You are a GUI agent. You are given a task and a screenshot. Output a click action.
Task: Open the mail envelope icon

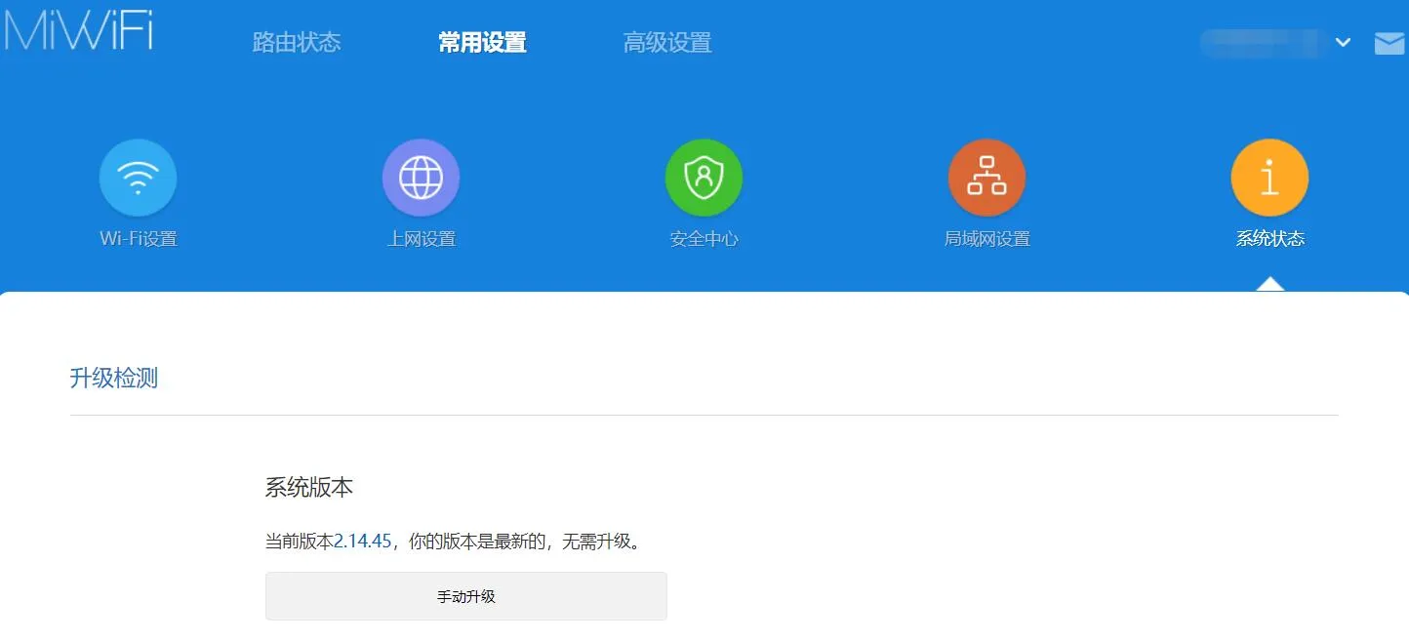pyautogui.click(x=1389, y=43)
